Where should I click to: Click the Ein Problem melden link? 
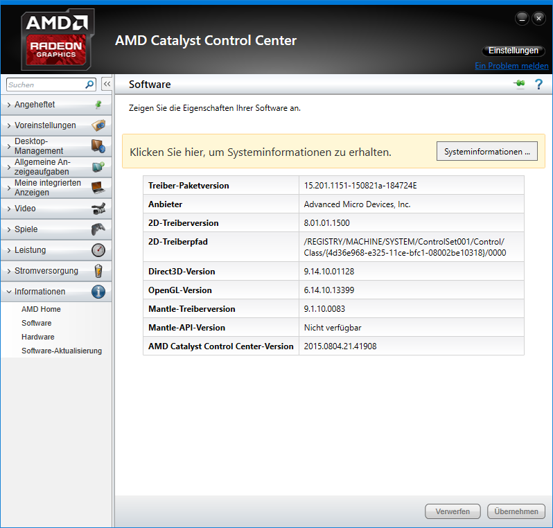click(511, 66)
